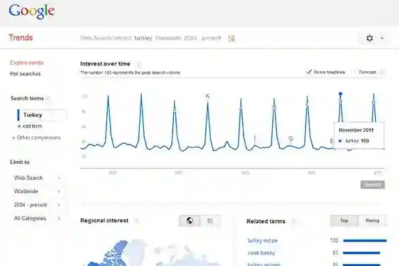Click help icon beside Regional interest

point(136,221)
